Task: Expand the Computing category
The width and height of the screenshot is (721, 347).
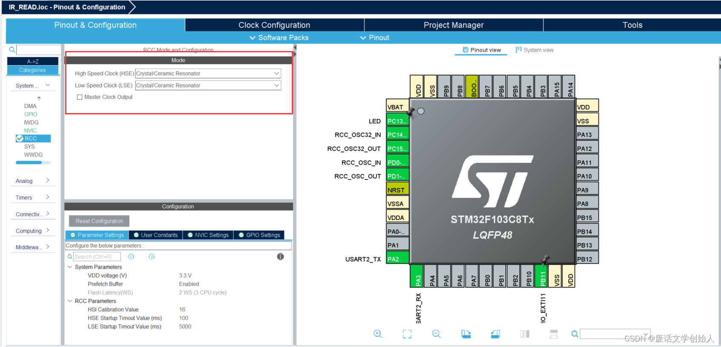Action: [x=48, y=230]
